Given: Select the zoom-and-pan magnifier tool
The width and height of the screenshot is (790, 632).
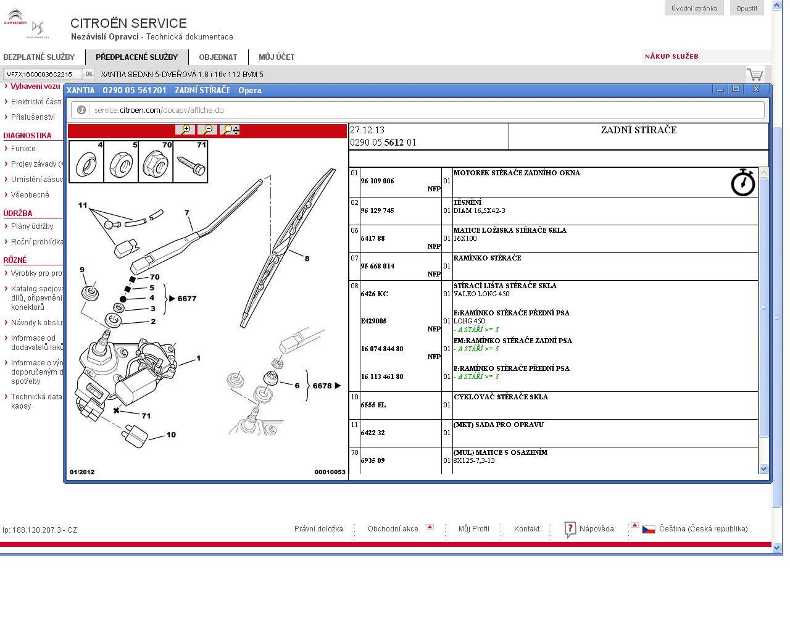Looking at the screenshot, I should (230, 130).
